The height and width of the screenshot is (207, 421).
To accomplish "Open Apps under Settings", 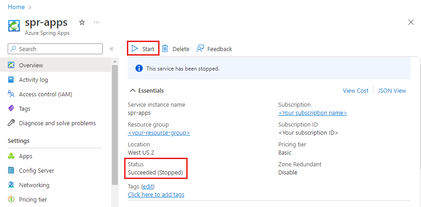I will coord(56,156).
